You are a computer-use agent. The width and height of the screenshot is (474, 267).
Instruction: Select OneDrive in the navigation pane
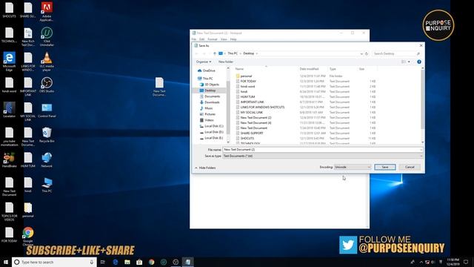pyautogui.click(x=207, y=71)
